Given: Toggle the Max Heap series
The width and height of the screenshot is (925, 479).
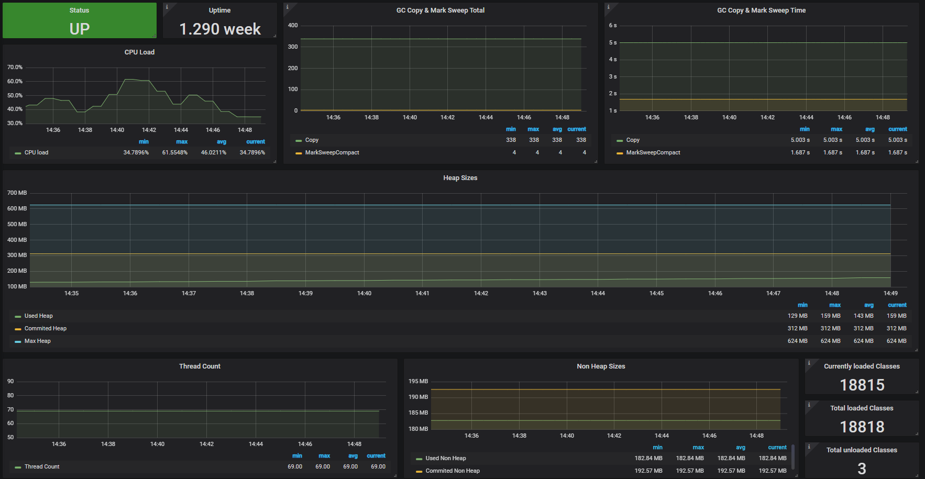Looking at the screenshot, I should (37, 341).
